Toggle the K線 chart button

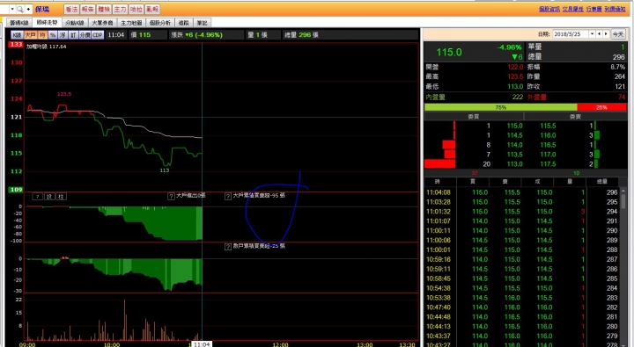coord(17,35)
